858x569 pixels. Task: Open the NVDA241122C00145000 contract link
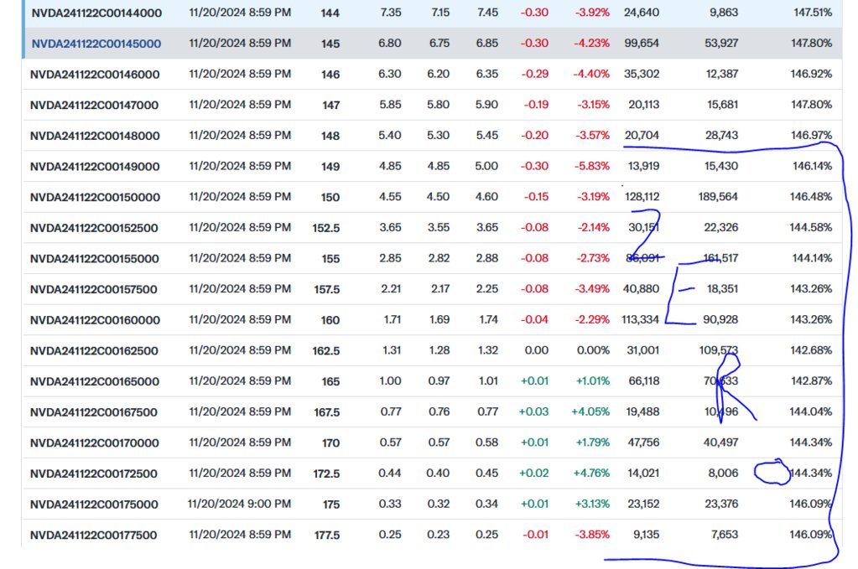click(96, 44)
